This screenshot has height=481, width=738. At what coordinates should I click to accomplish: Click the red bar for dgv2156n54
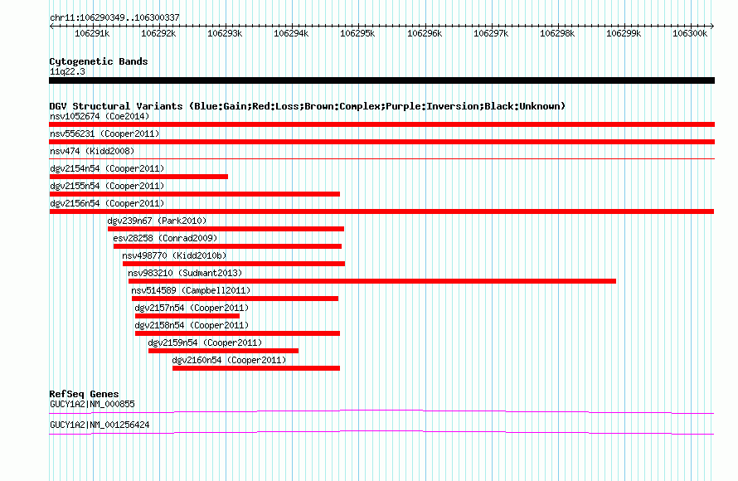[x=381, y=211]
